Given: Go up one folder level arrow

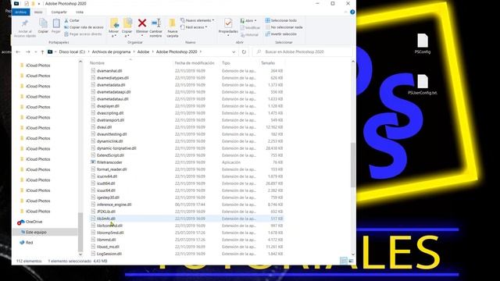Looking at the screenshot, I should 42,52.
